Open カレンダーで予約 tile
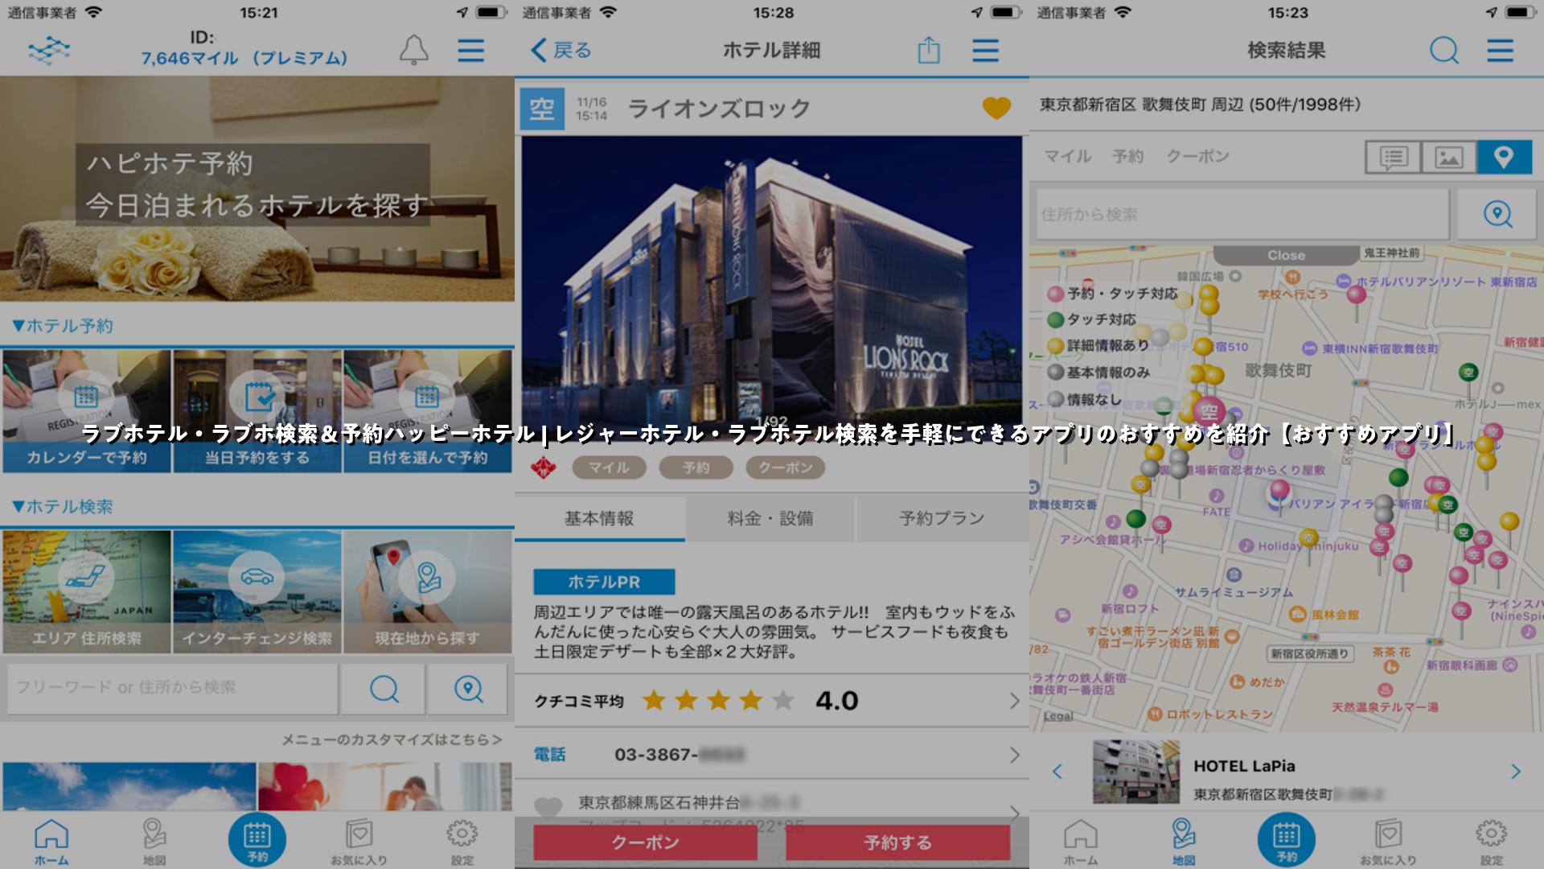 click(x=87, y=411)
